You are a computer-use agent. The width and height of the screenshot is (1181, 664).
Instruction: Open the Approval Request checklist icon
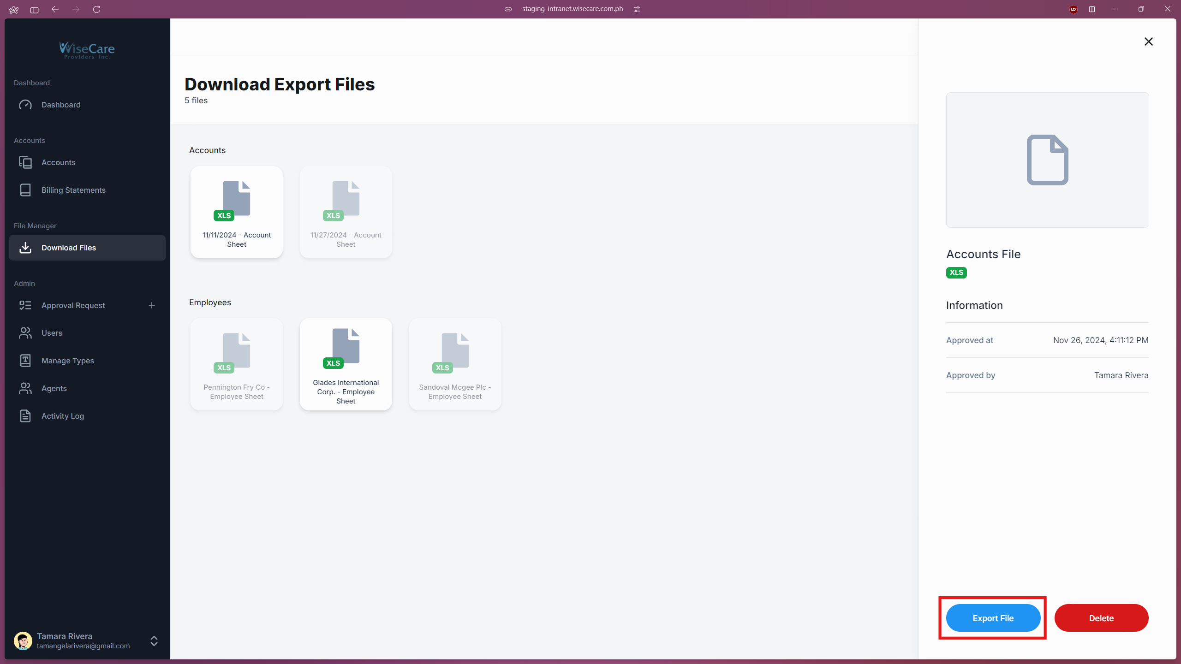click(x=25, y=305)
